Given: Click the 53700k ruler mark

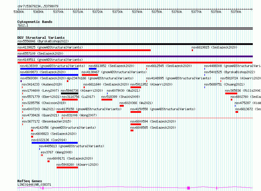Looking at the screenshot, I should 58,12.
